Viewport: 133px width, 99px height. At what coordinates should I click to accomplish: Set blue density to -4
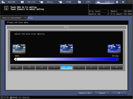tap(16, 67)
